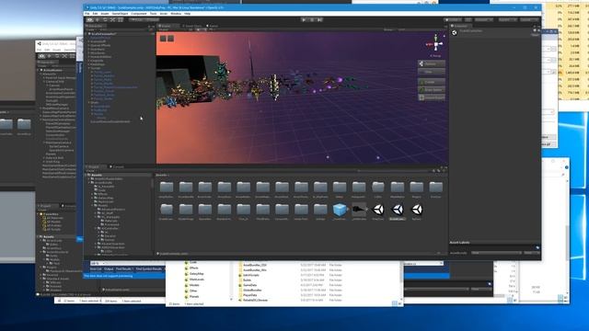The height and width of the screenshot is (331, 589).
Task: Open Output tab in background window
Action: 109,269
